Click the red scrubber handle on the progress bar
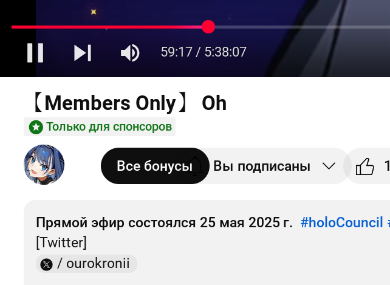390x285 pixels. click(x=208, y=27)
